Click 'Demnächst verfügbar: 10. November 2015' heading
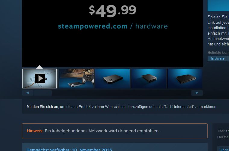The width and height of the screenshot is (229, 151). point(69,149)
